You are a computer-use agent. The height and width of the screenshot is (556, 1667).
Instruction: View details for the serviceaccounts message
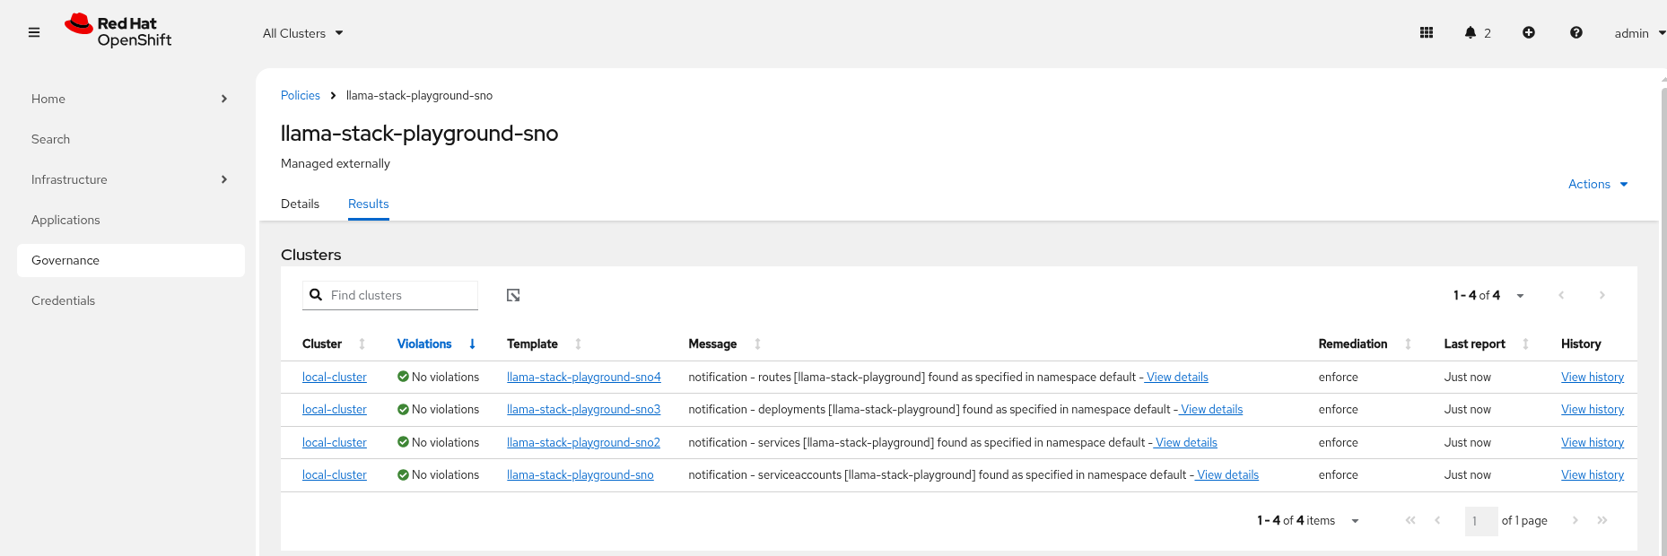coord(1227,475)
